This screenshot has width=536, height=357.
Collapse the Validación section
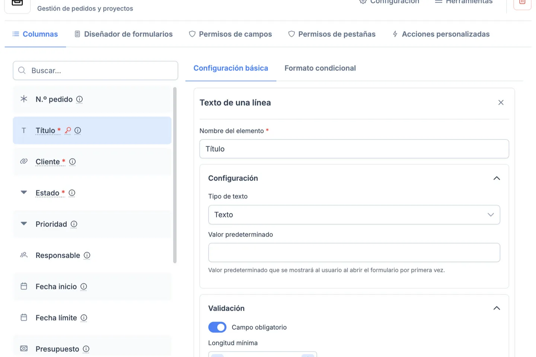[497, 308]
